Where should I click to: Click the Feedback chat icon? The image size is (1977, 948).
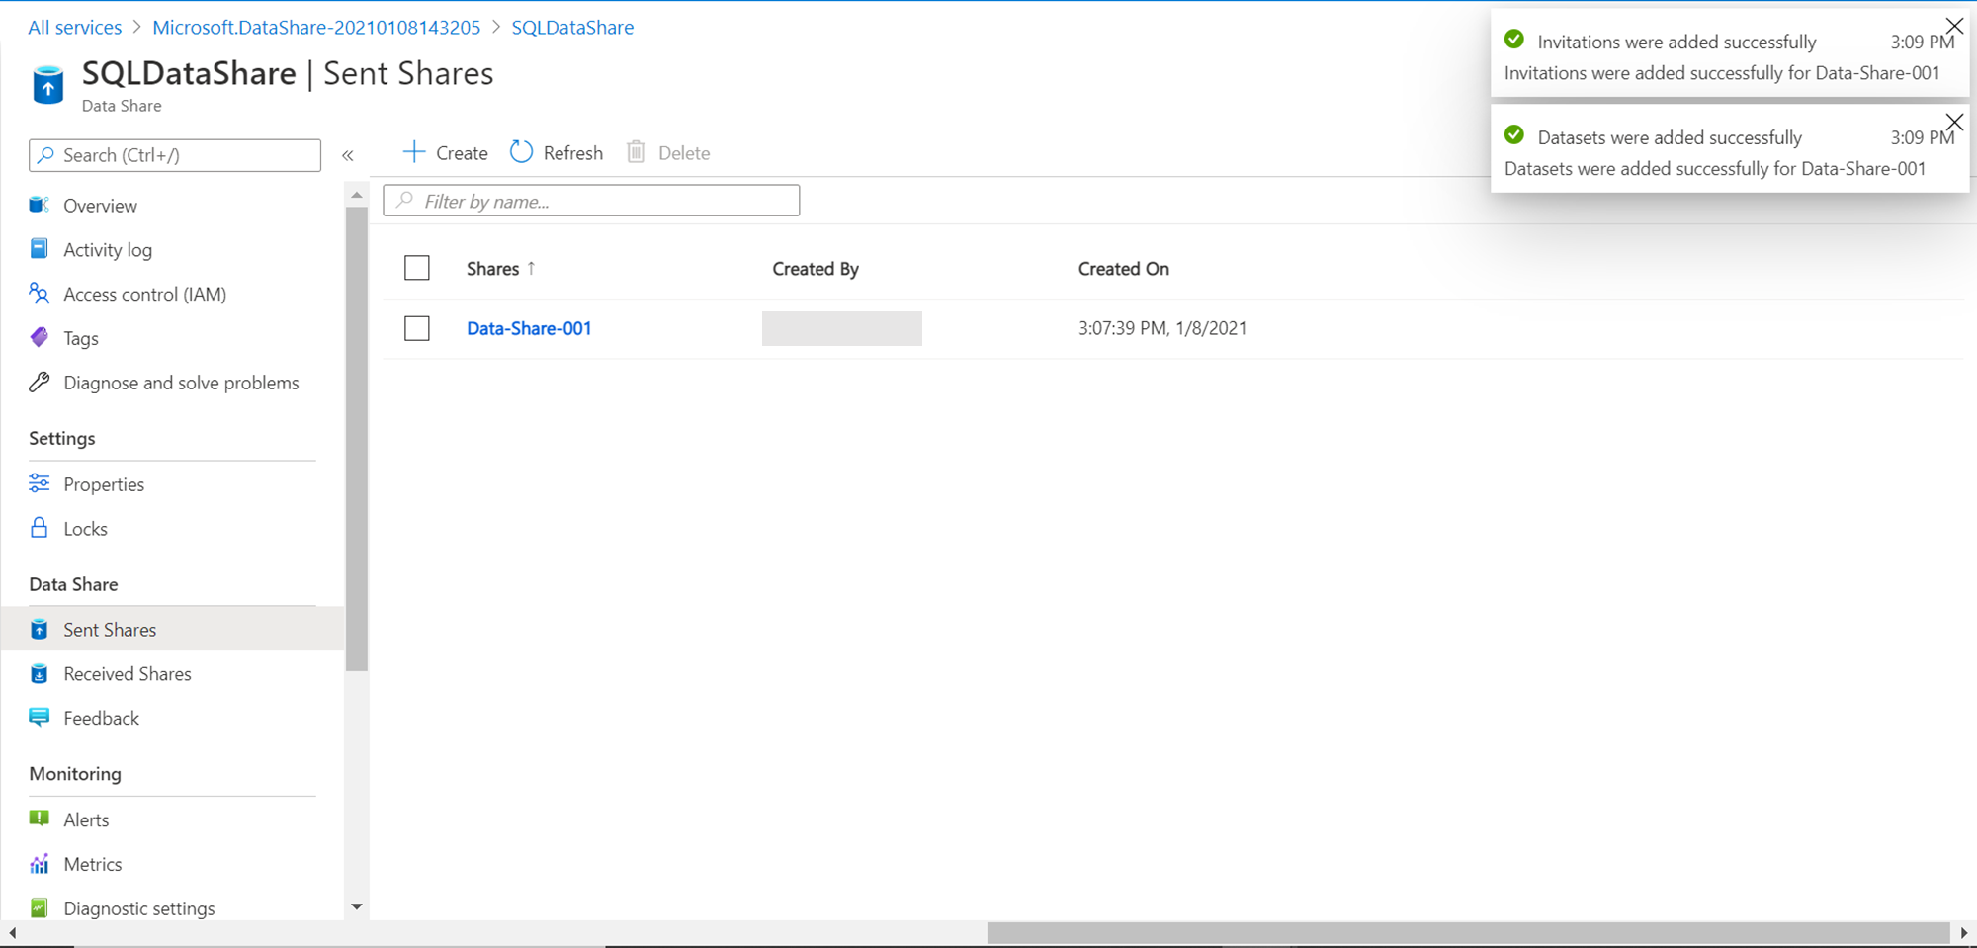click(40, 718)
